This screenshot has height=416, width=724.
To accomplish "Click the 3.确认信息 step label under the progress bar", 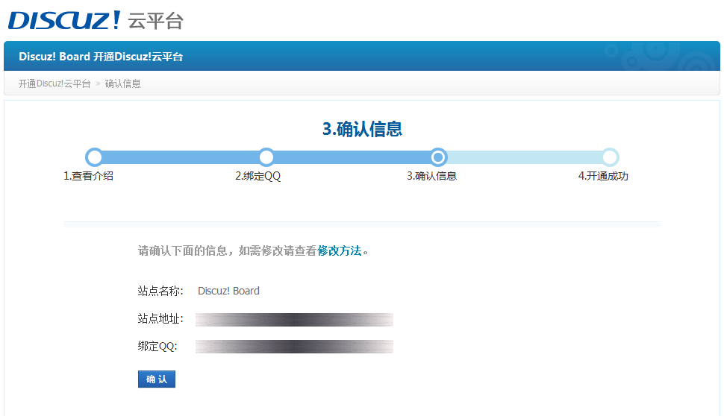I will pyautogui.click(x=431, y=176).
